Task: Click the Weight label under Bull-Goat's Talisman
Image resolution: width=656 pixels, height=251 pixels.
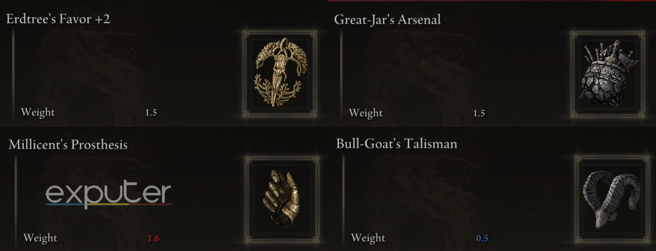Action: tap(368, 238)
